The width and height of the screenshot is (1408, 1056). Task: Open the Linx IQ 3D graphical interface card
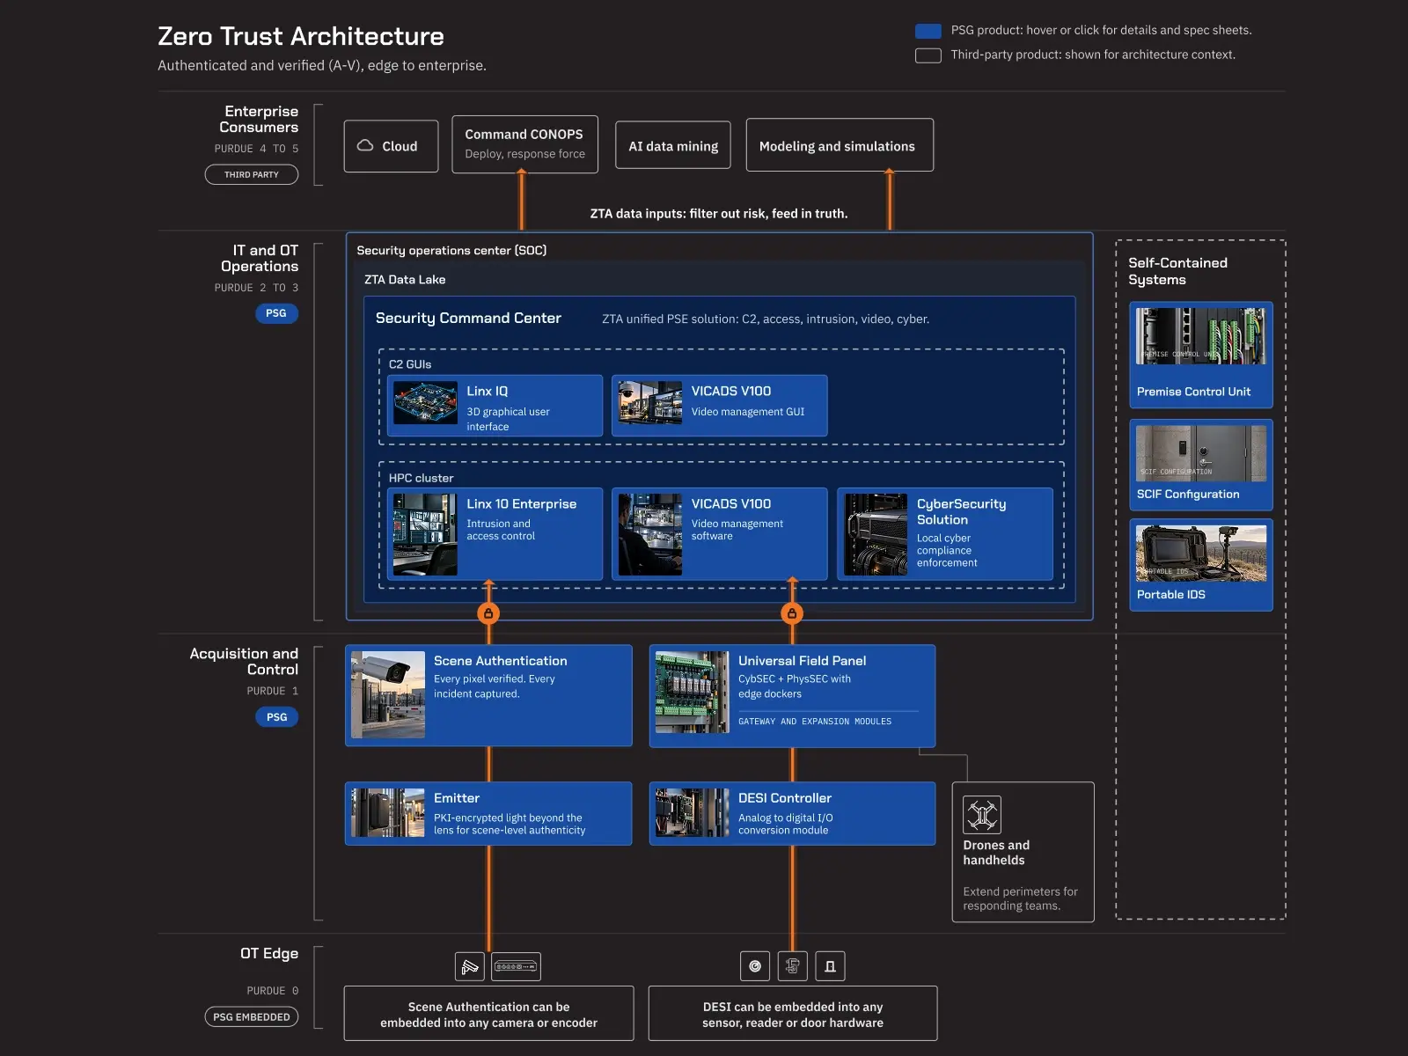(495, 406)
